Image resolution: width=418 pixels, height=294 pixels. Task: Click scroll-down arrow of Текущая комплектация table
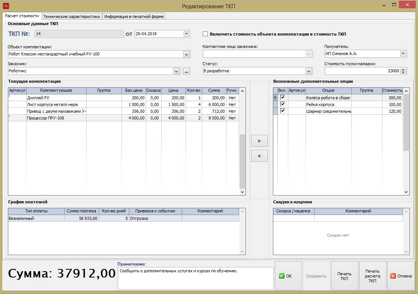(x=242, y=192)
